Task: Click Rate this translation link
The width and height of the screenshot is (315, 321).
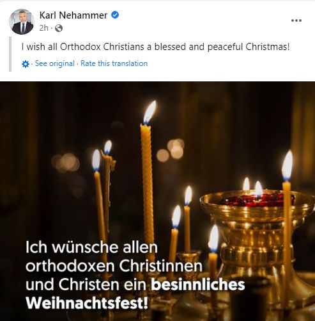Action: [114, 63]
